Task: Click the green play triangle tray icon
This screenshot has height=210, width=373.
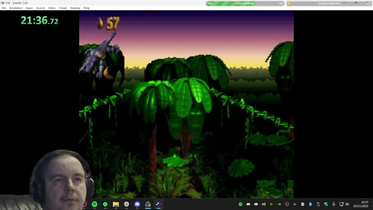Action: [272, 204]
